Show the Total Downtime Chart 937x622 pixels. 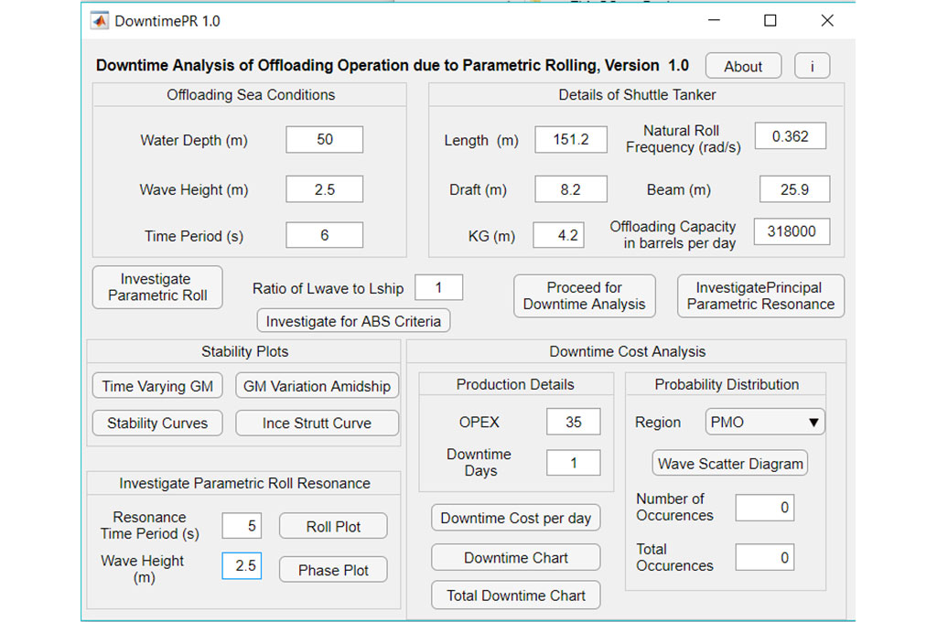coord(516,595)
